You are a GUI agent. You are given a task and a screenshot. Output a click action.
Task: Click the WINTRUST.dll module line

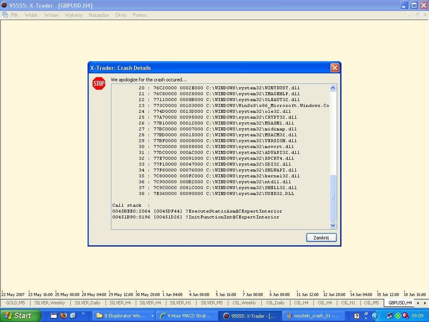coord(219,88)
